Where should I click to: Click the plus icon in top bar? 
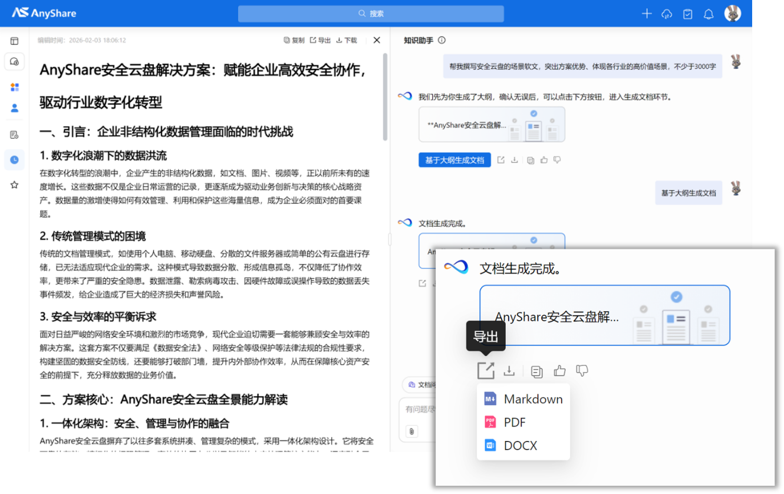(647, 14)
